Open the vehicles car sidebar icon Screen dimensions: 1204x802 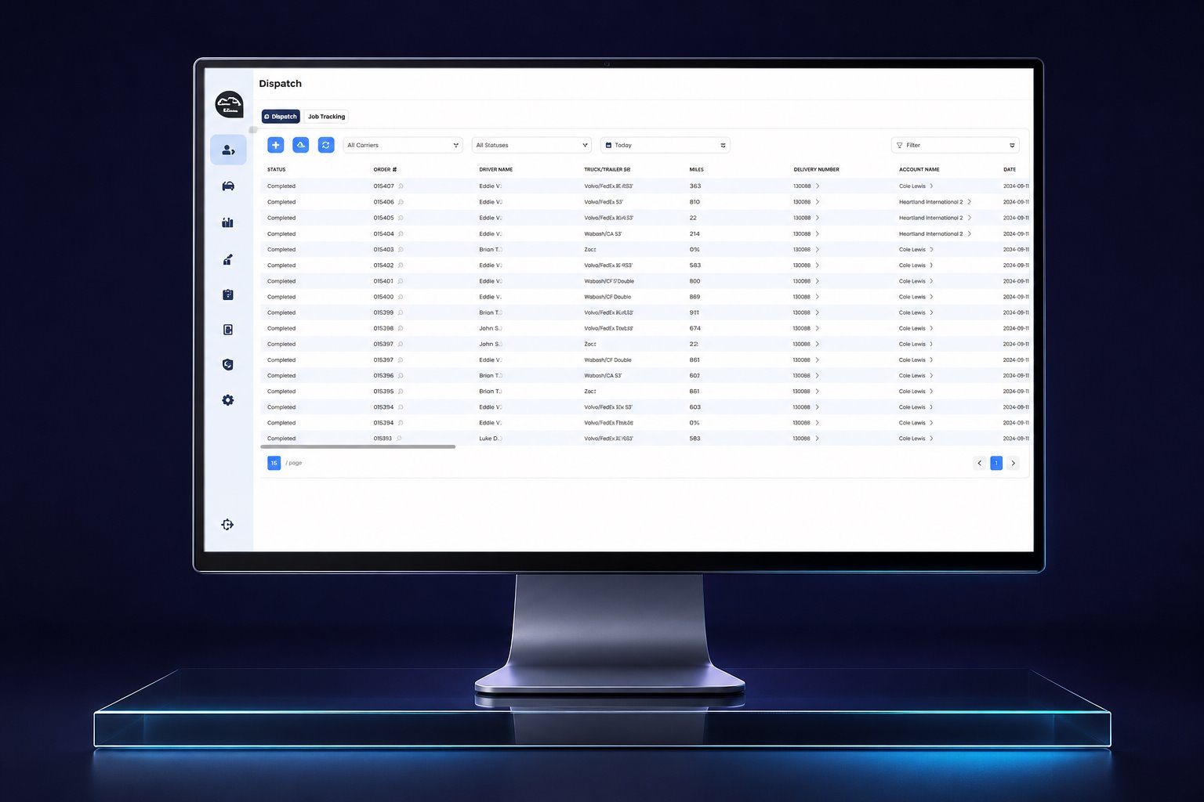228,186
